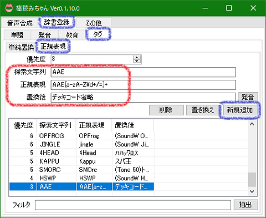This screenshot has height=218, width=266.
Task: Click the 削除 button
Action: [166, 110]
